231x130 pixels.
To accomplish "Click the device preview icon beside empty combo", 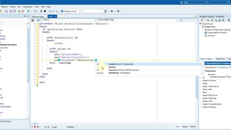I will [x=105, y=11].
